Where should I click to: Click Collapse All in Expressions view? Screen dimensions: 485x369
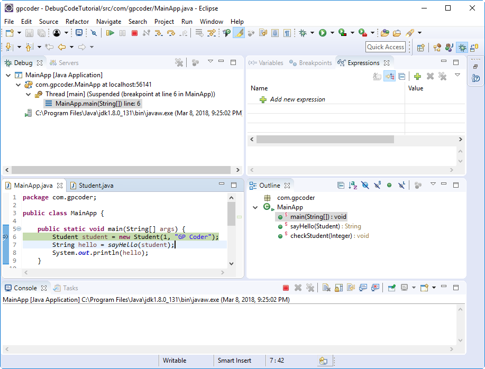coord(402,76)
